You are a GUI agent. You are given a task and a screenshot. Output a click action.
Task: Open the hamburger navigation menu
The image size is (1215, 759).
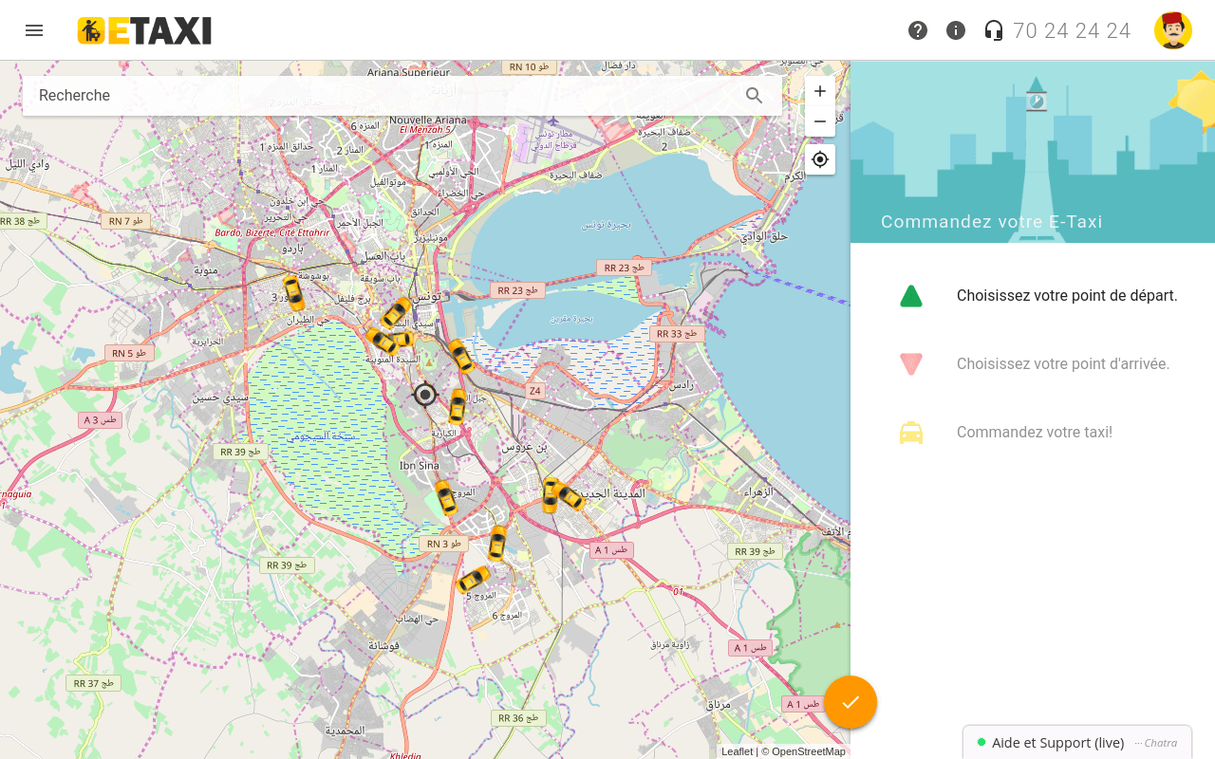point(34,30)
